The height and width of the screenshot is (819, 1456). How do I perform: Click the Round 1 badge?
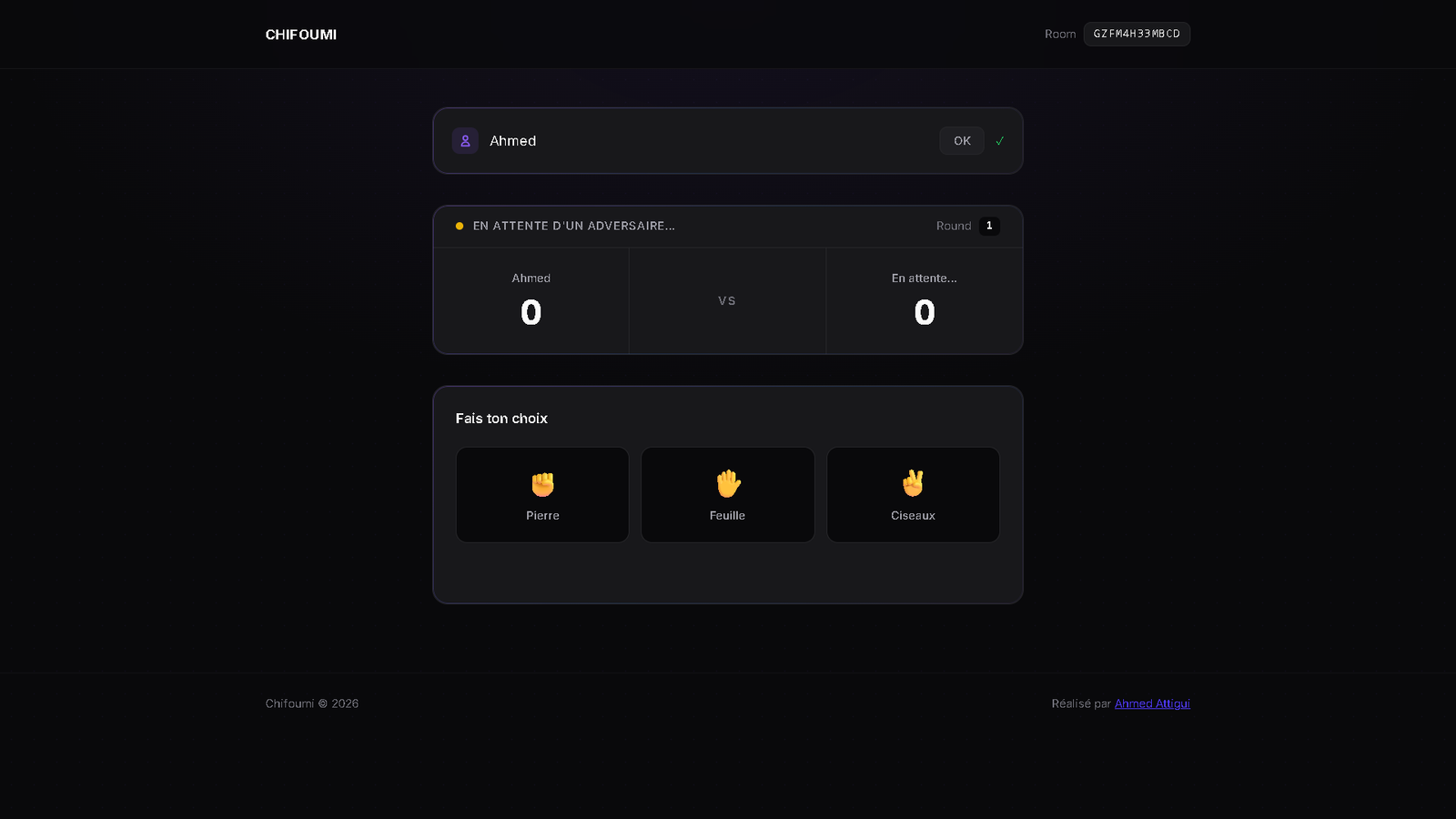tap(989, 227)
